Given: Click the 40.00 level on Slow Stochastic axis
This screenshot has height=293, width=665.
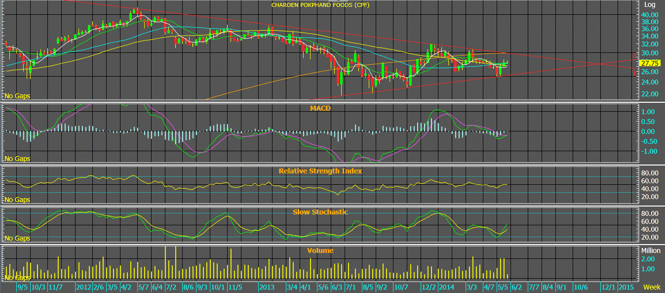Looking at the screenshot, I should click(649, 229).
